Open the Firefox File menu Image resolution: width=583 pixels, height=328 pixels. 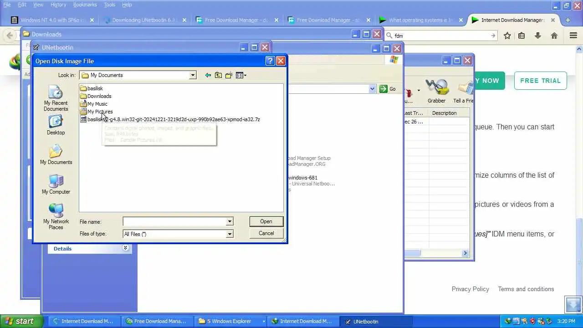[7, 5]
